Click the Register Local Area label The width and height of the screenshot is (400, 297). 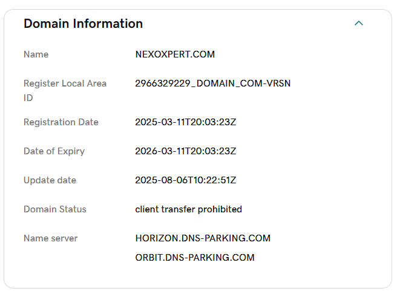click(x=65, y=83)
